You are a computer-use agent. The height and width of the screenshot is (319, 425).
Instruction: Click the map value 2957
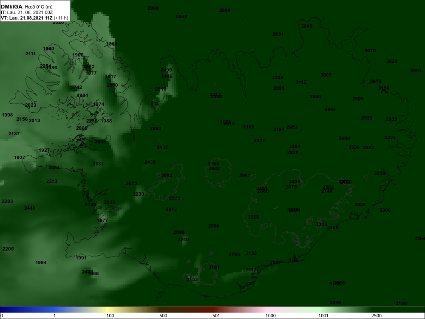tap(259, 140)
